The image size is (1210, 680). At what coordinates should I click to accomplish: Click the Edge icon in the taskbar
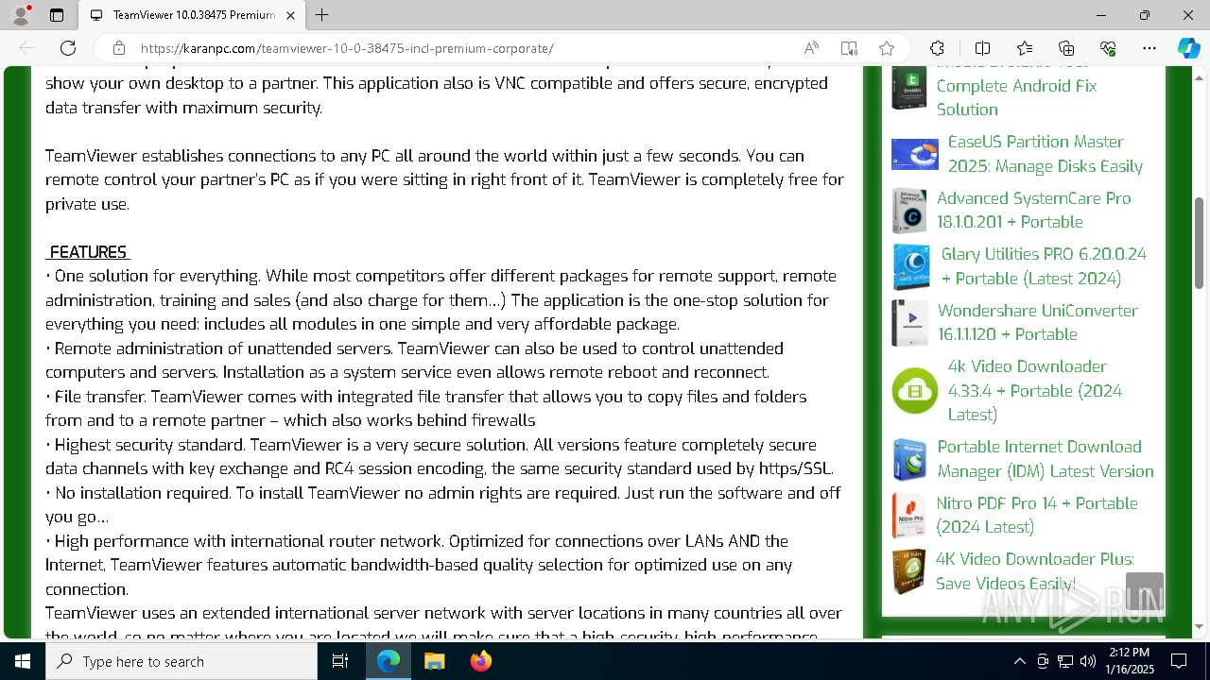(389, 661)
